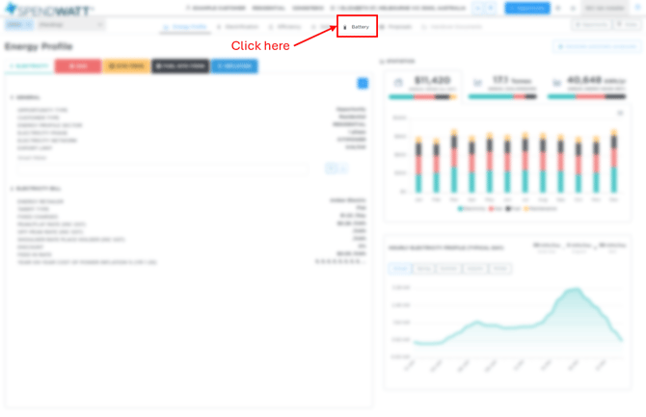Click the blue edit icon in profile panel
Viewport: 646px width, 417px height.
click(363, 84)
